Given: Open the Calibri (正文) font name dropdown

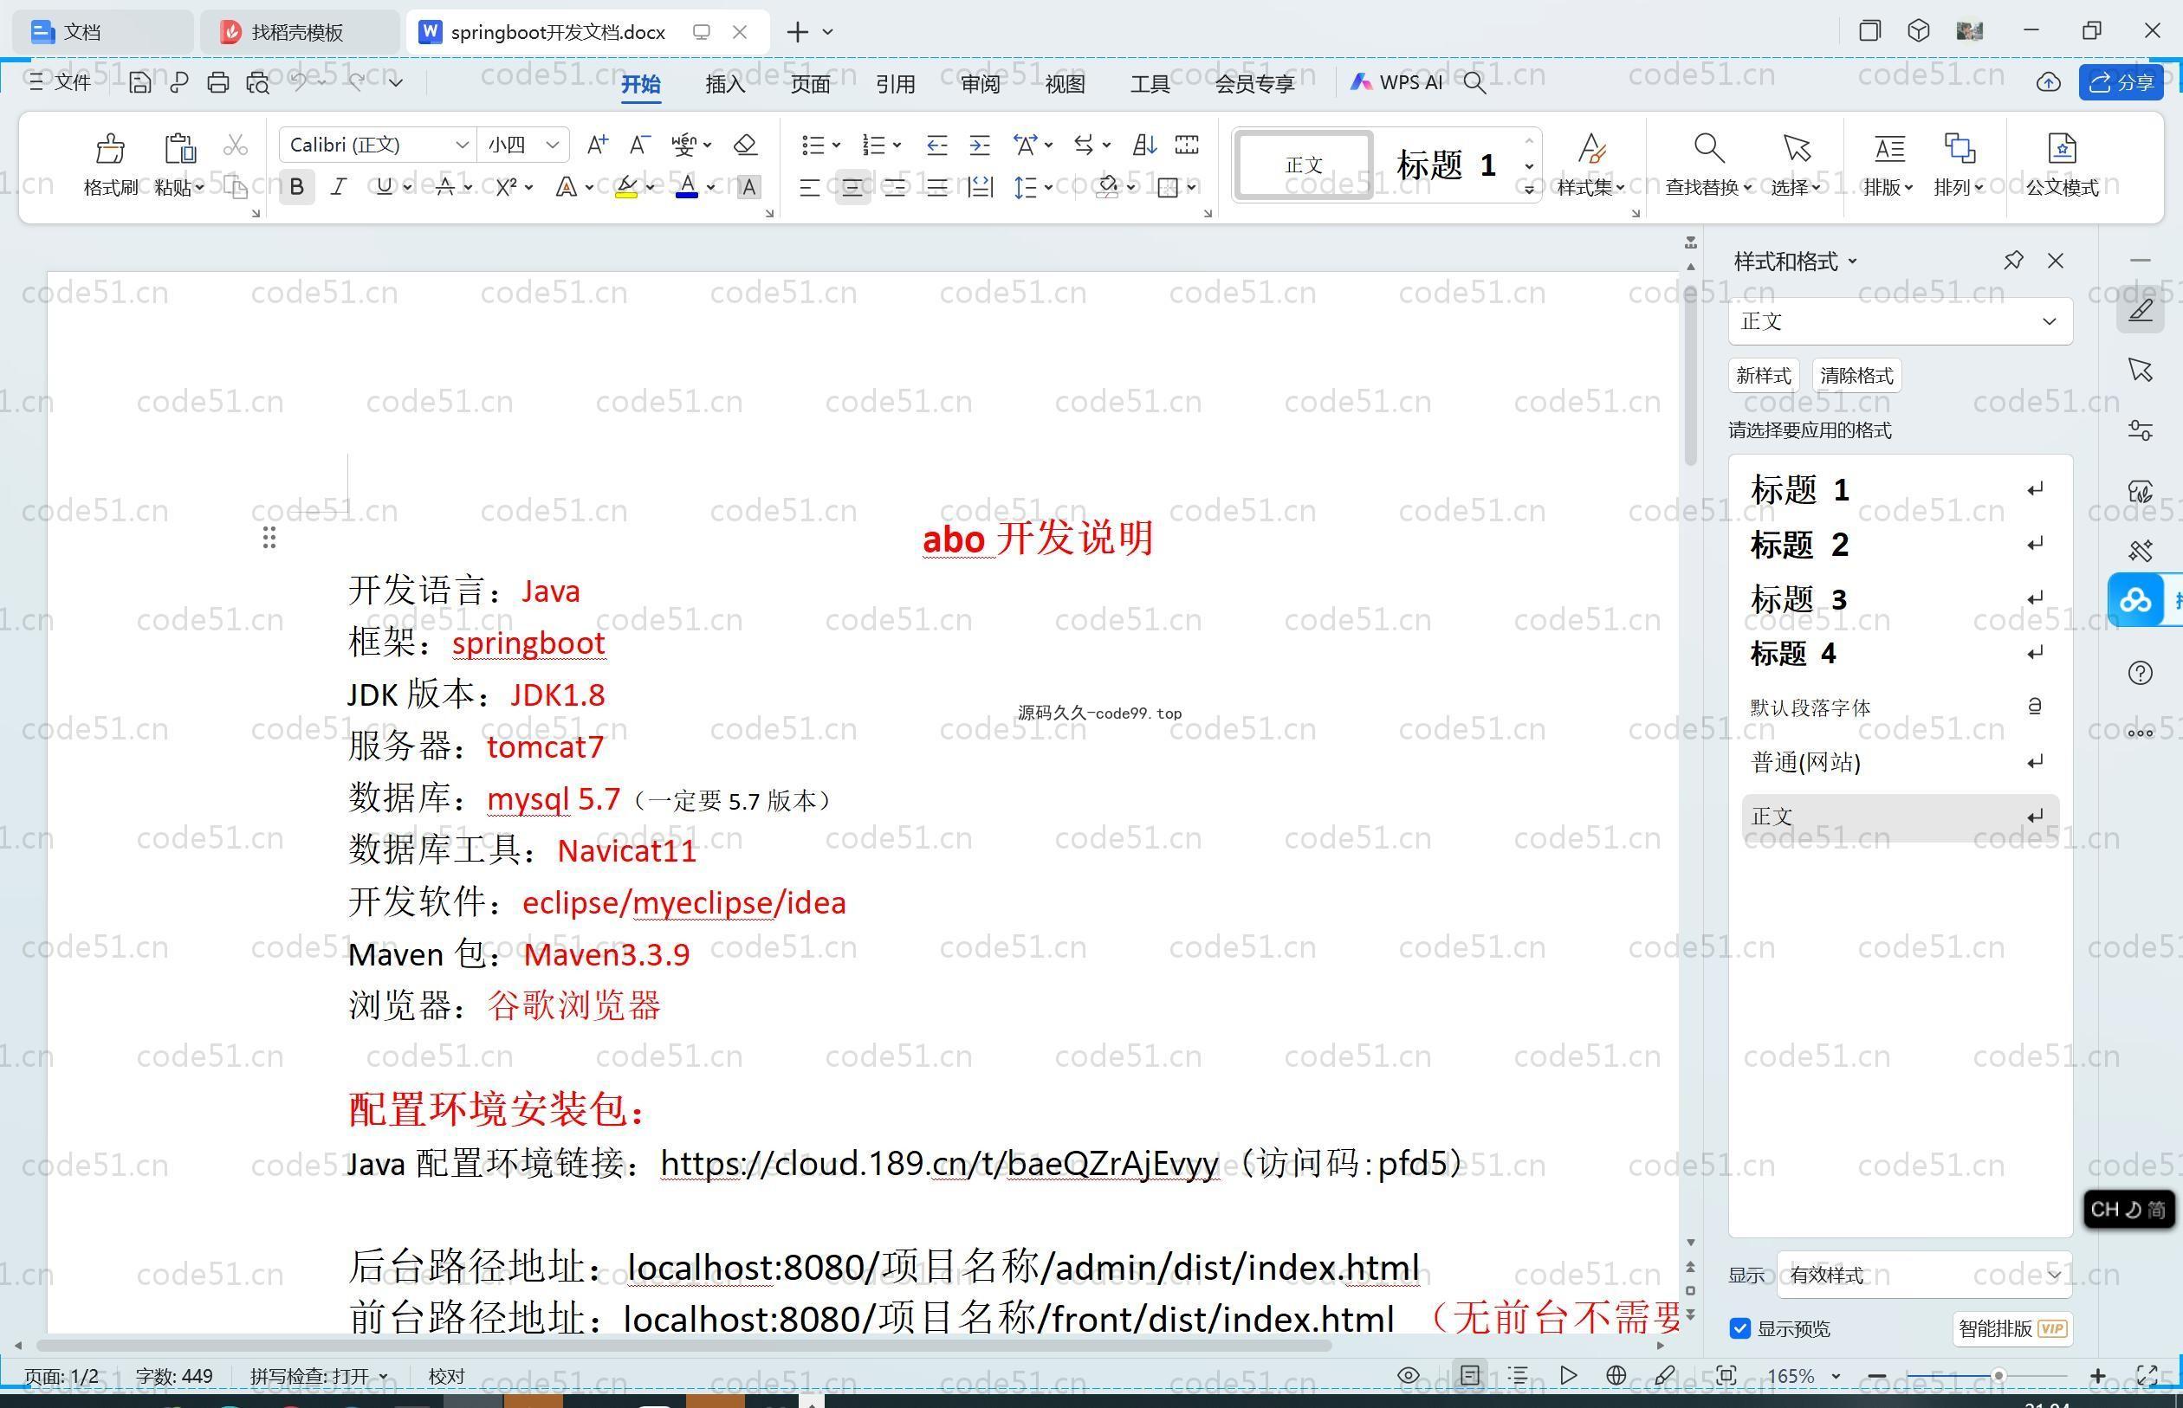Looking at the screenshot, I should pyautogui.click(x=462, y=145).
